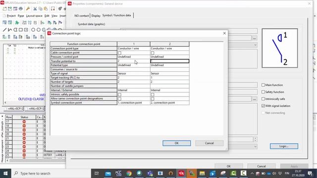
Task: Toggle Cable connection point checkbox for column 1
Action: point(120,53)
